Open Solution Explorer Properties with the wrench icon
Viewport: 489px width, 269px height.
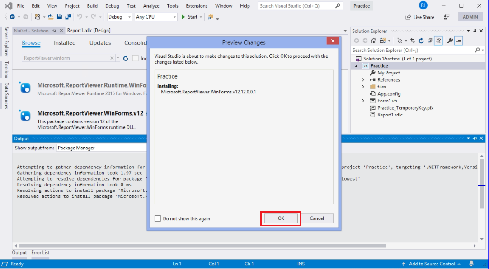(x=450, y=41)
